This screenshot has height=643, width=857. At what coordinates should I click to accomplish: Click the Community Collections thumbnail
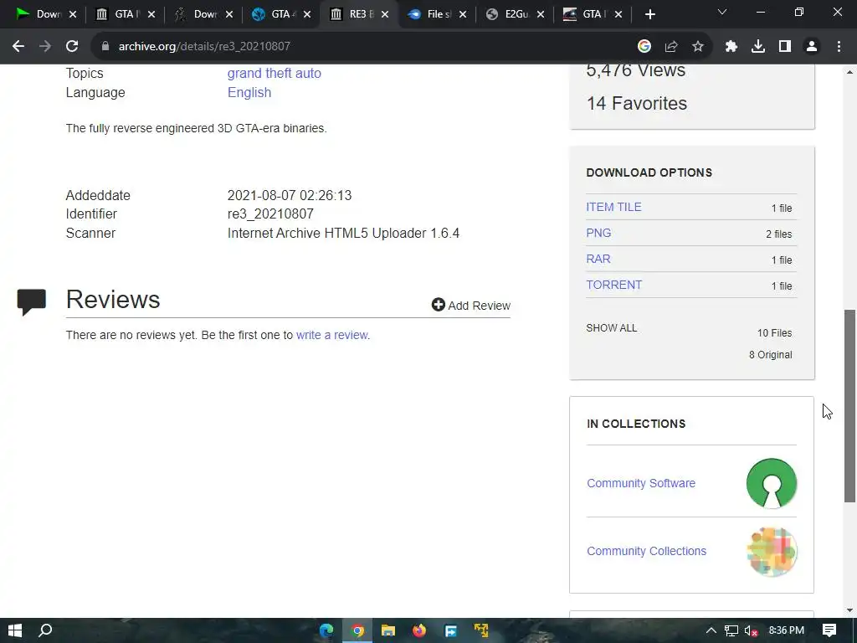click(x=771, y=551)
